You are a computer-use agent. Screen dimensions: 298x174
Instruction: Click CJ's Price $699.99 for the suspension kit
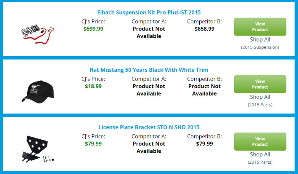tap(93, 29)
